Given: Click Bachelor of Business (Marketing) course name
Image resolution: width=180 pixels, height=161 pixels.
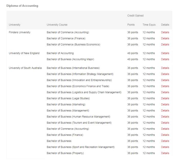Looking at the screenshot, I should (66, 104).
